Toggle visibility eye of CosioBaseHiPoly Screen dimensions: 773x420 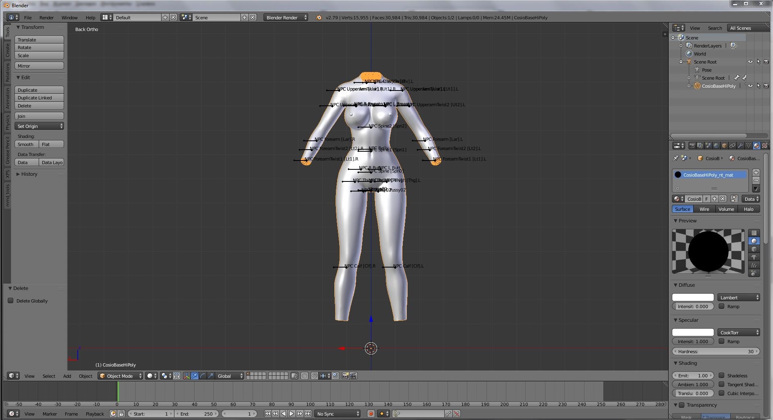[750, 86]
